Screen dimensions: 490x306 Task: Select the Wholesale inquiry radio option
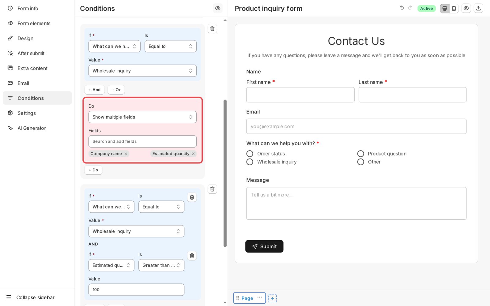click(250, 162)
